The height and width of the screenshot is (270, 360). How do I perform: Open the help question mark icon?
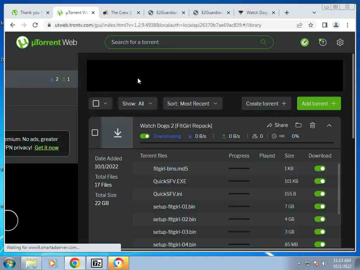[x=323, y=42]
